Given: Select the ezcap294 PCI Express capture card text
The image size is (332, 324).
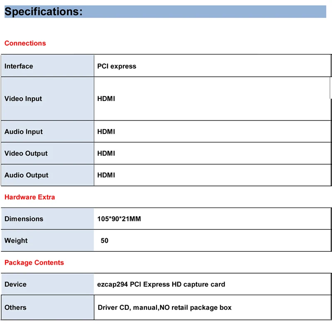Looking at the screenshot, I should (x=161, y=284).
